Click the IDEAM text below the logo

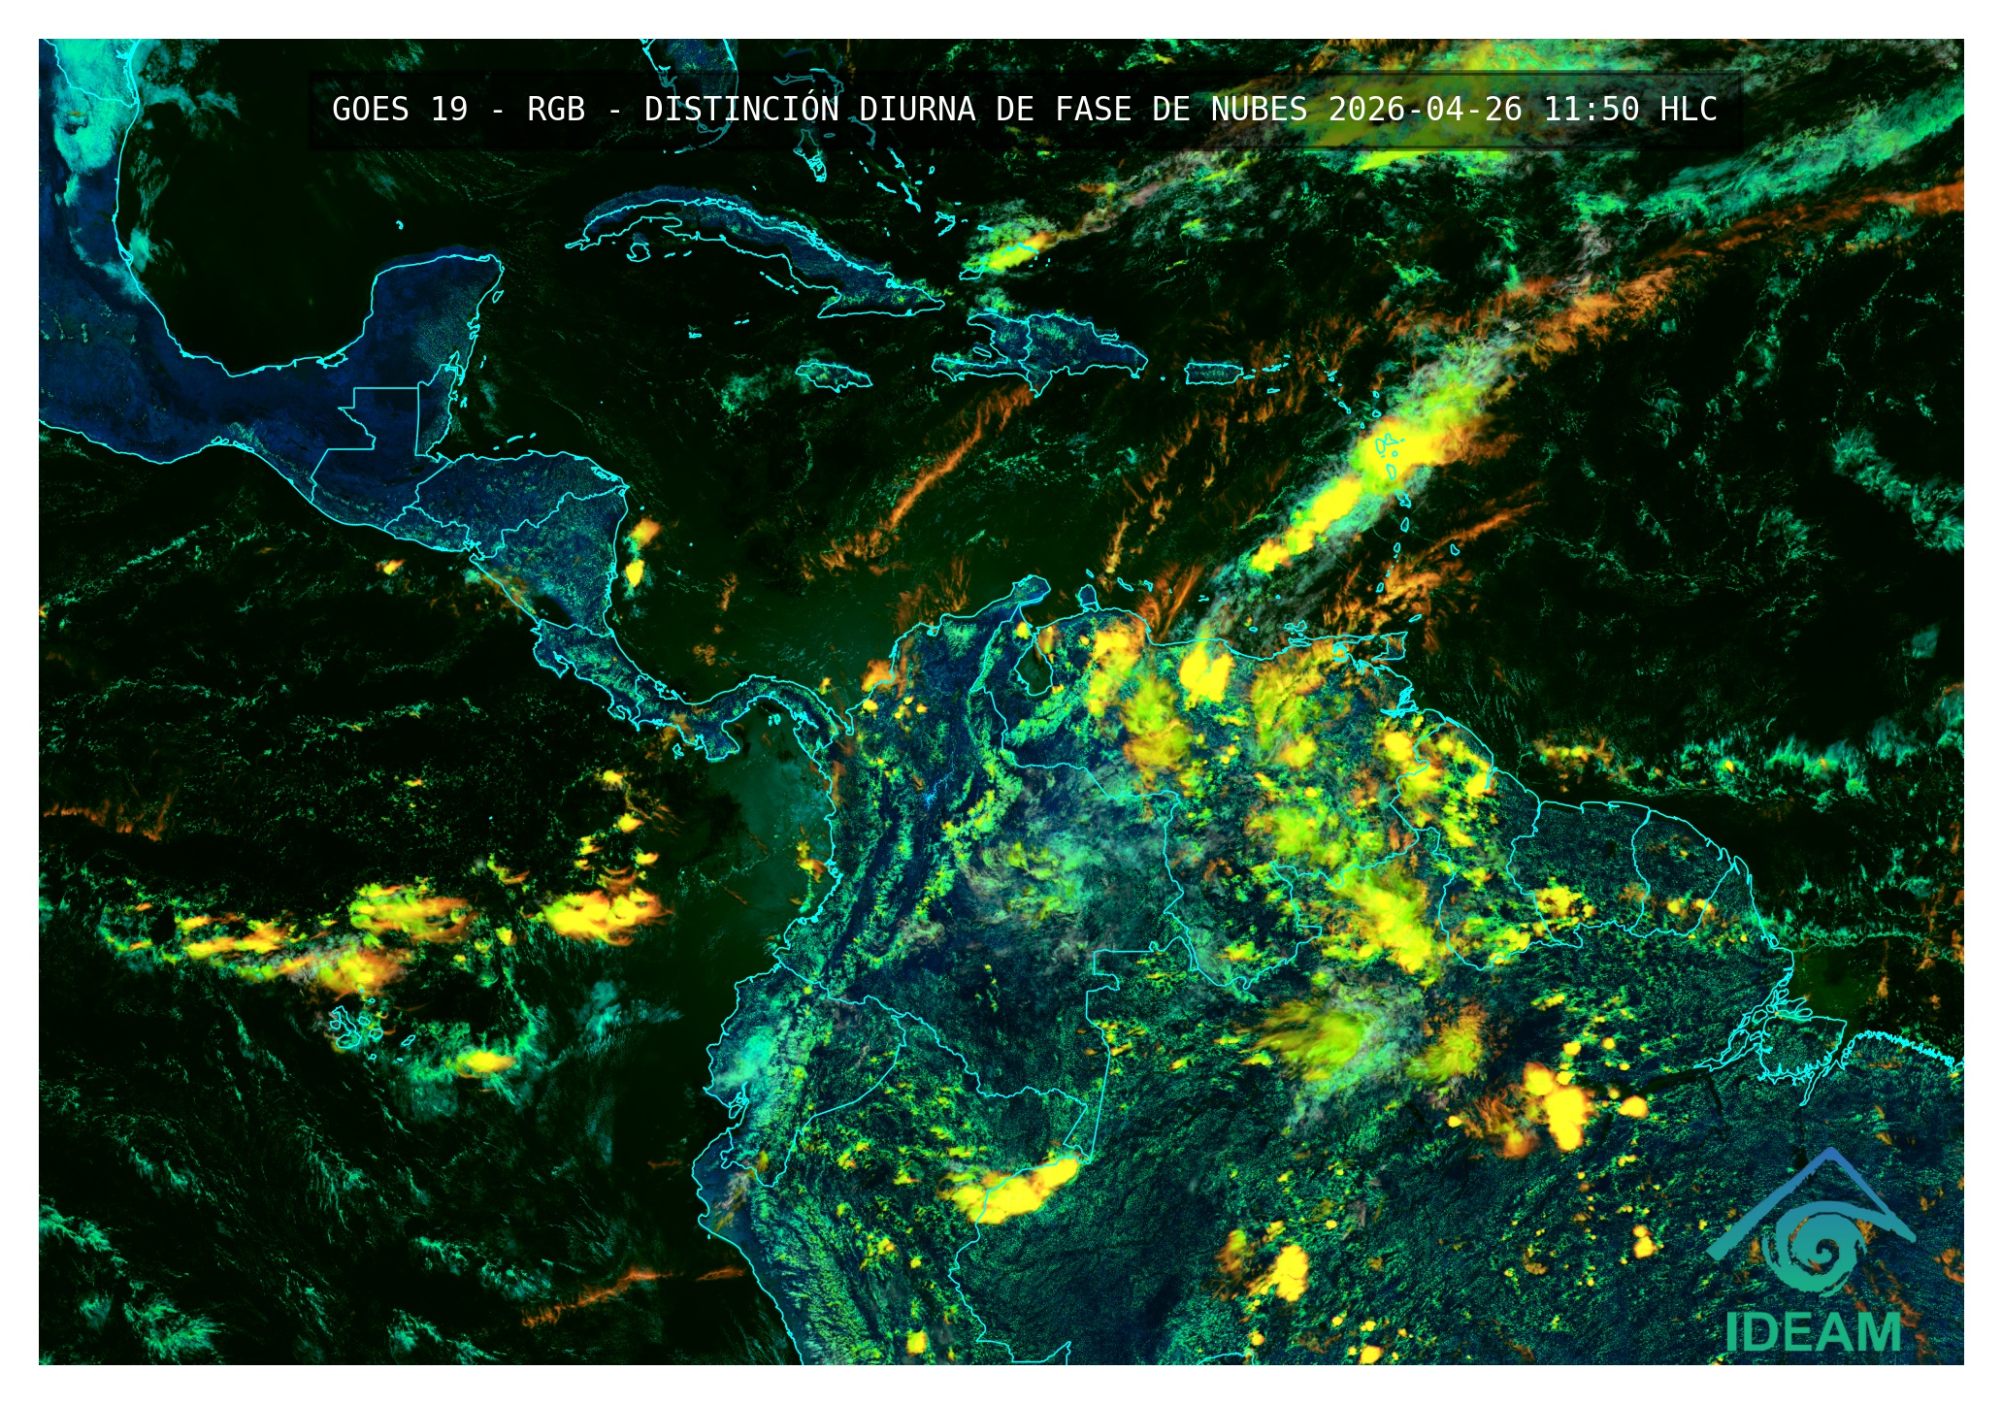[1813, 1333]
